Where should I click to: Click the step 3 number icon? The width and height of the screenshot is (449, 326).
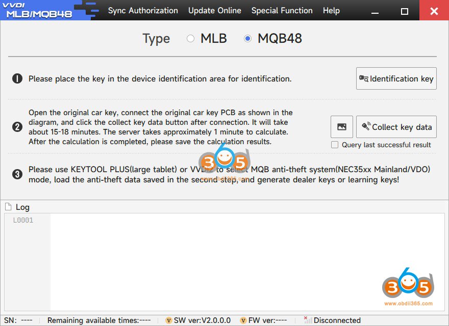coord(17,174)
